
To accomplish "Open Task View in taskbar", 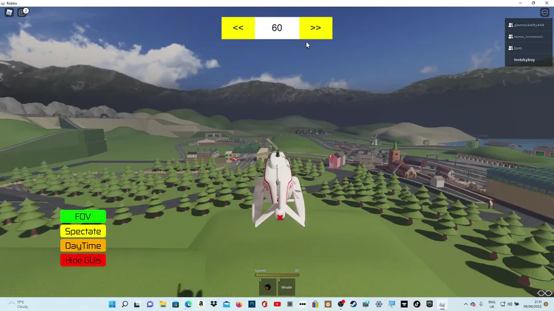I will click(x=137, y=304).
